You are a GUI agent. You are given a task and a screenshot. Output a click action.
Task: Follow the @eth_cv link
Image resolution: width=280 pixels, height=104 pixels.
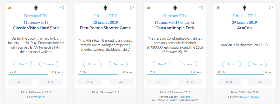click(41, 97)
